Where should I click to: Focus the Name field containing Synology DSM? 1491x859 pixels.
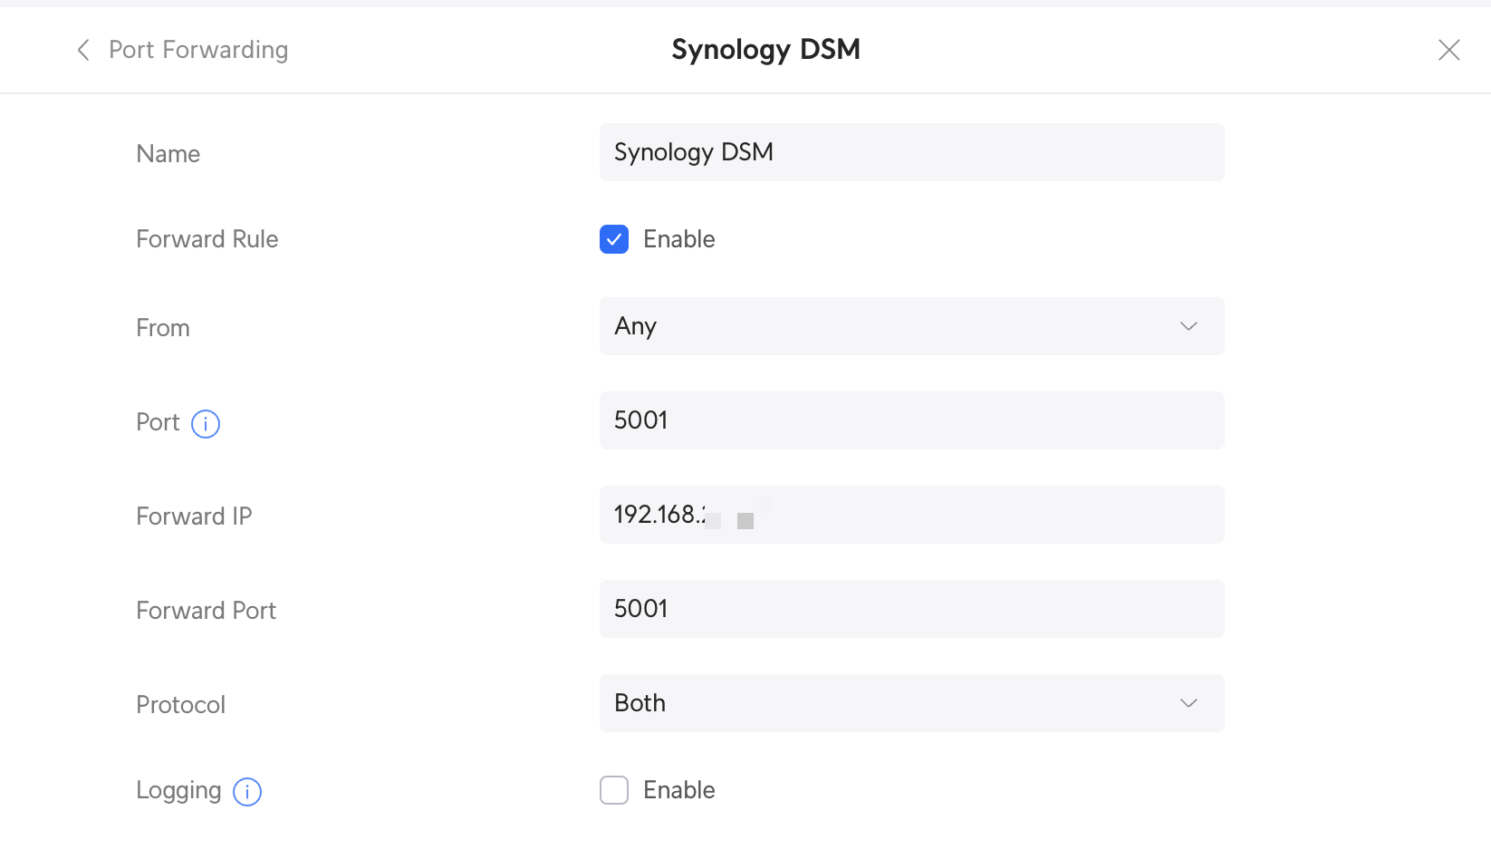click(910, 152)
